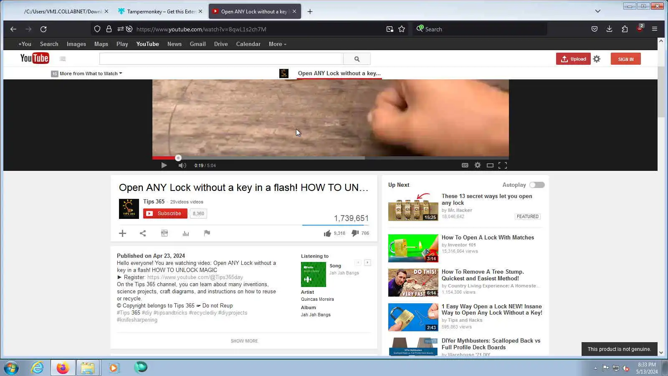
Task: Click the video Play button
Action: (x=164, y=165)
